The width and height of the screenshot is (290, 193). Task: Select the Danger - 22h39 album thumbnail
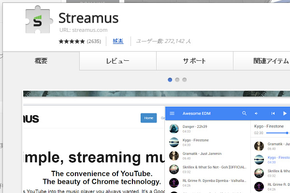[x=174, y=129]
